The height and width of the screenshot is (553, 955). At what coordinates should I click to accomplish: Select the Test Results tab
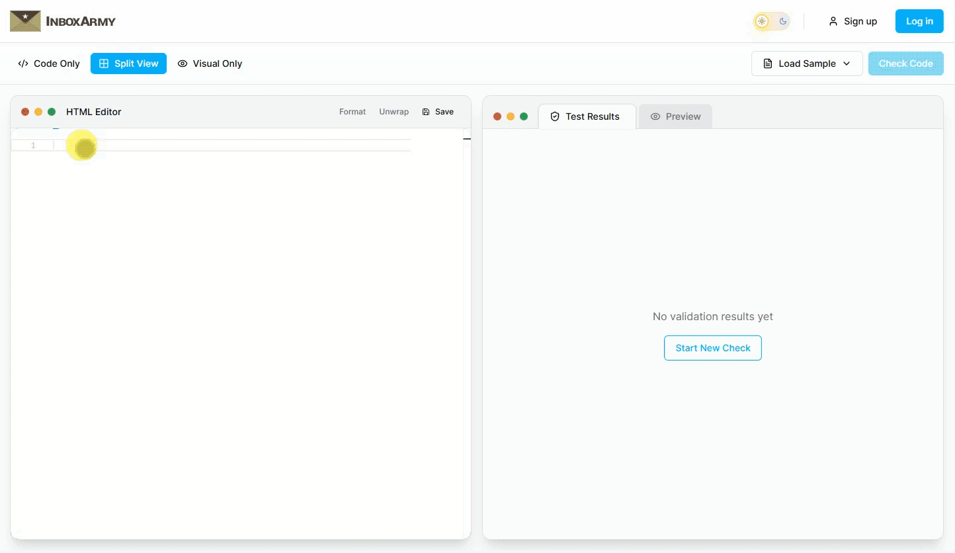[587, 116]
